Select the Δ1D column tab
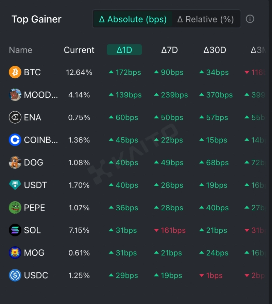The width and height of the screenshot is (272, 304). tap(124, 50)
